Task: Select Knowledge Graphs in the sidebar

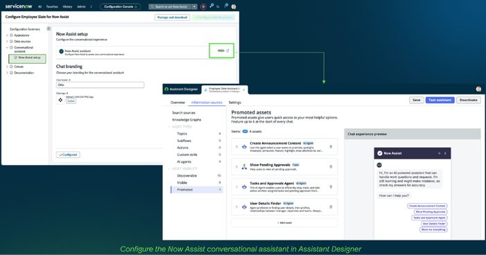Action: coord(186,120)
